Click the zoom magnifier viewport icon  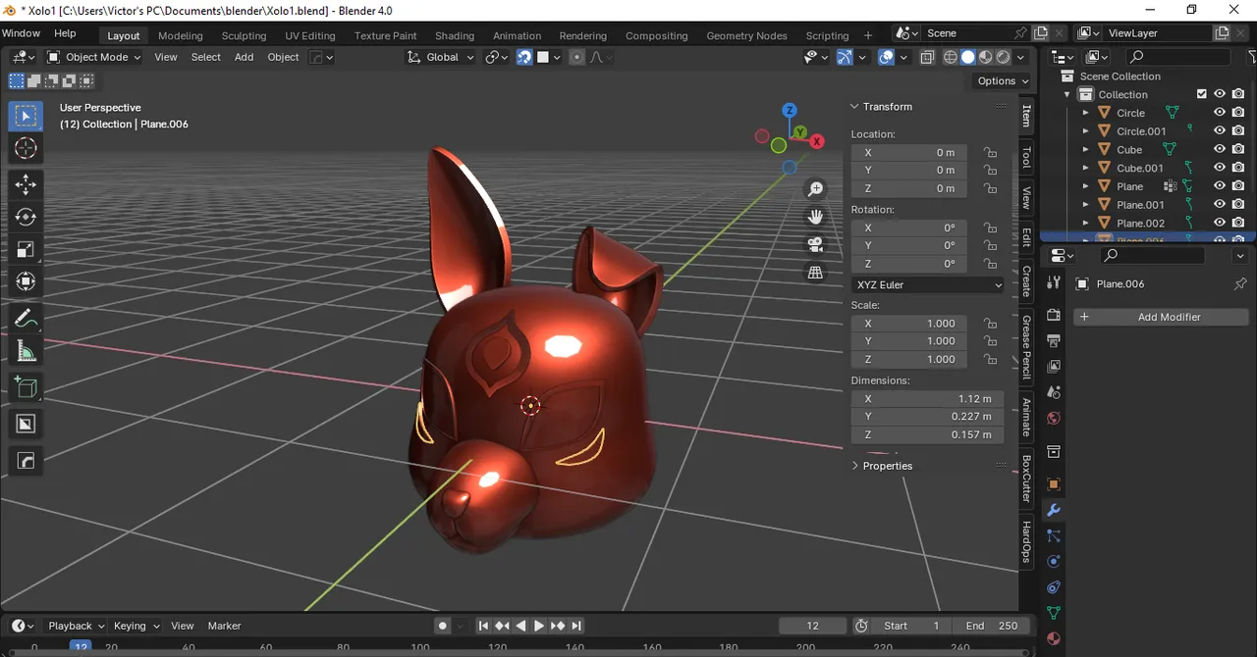[x=815, y=189]
